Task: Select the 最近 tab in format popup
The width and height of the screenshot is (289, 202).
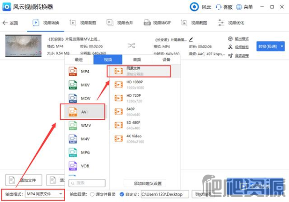Action: pos(79,60)
